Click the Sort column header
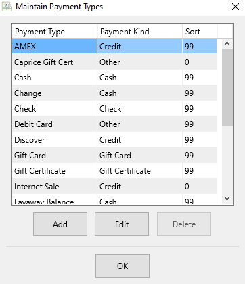The width and height of the screenshot is (245, 284). 200,32
